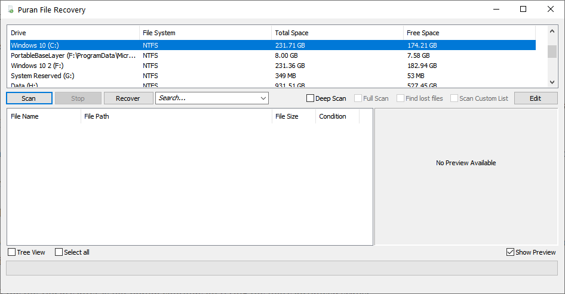
Task: Open the Search dropdown arrow
Action: point(263,98)
